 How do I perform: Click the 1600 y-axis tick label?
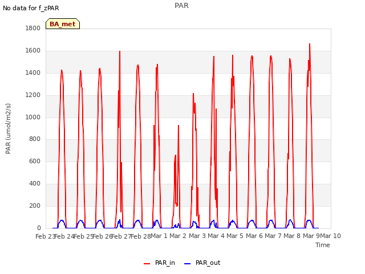coord(33,51)
